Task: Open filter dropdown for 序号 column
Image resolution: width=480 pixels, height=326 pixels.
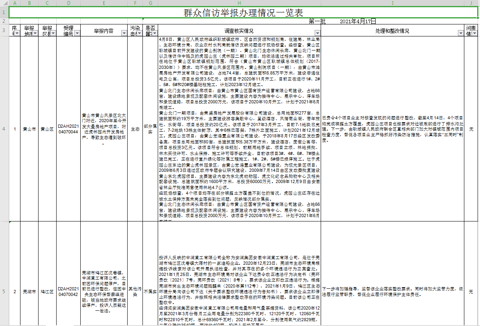Action: point(17,33)
